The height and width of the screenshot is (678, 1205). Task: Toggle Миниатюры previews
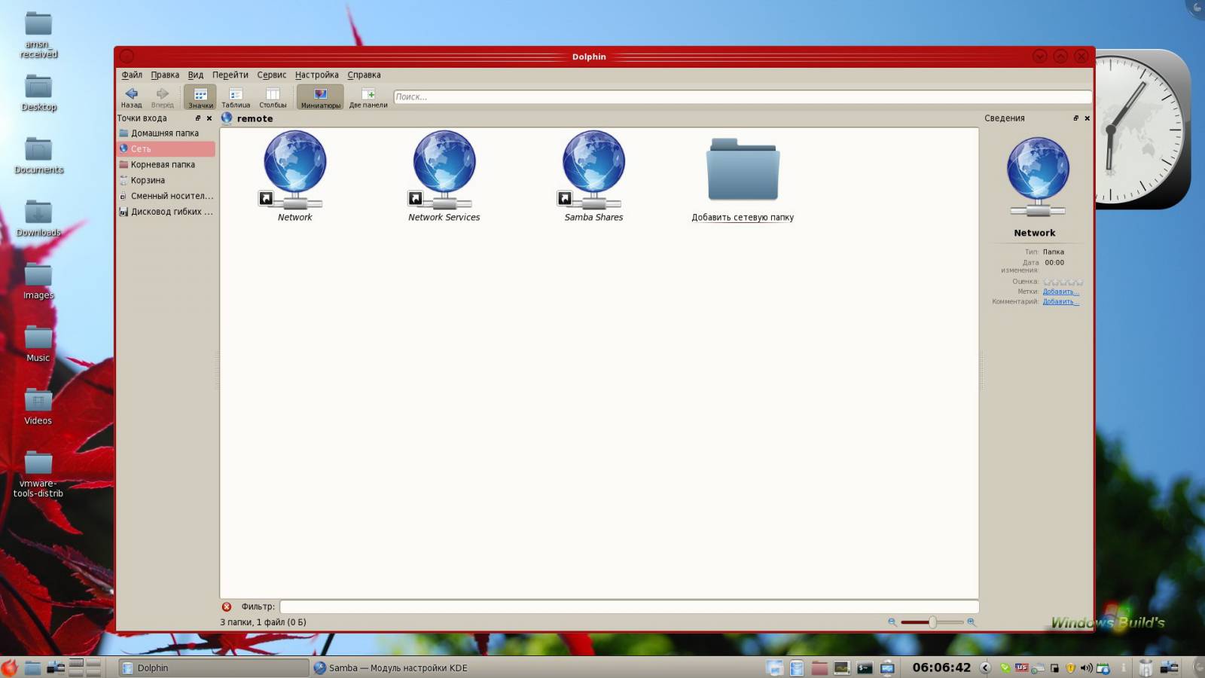point(320,96)
